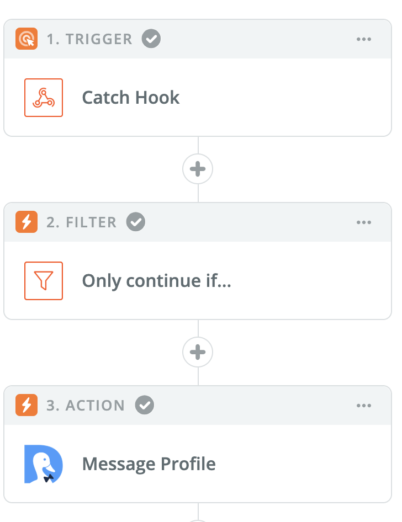The height and width of the screenshot is (522, 402).
Task: Click the Action step completed checkmark
Action: (x=145, y=405)
